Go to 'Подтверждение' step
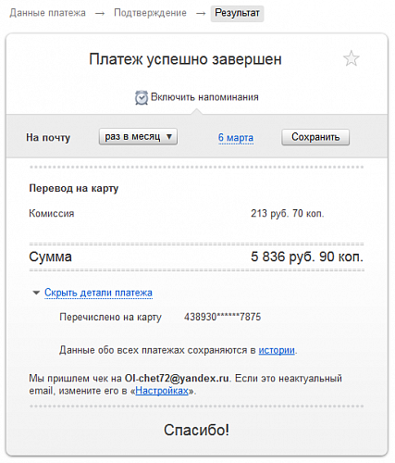This screenshot has width=395, height=463. (150, 13)
